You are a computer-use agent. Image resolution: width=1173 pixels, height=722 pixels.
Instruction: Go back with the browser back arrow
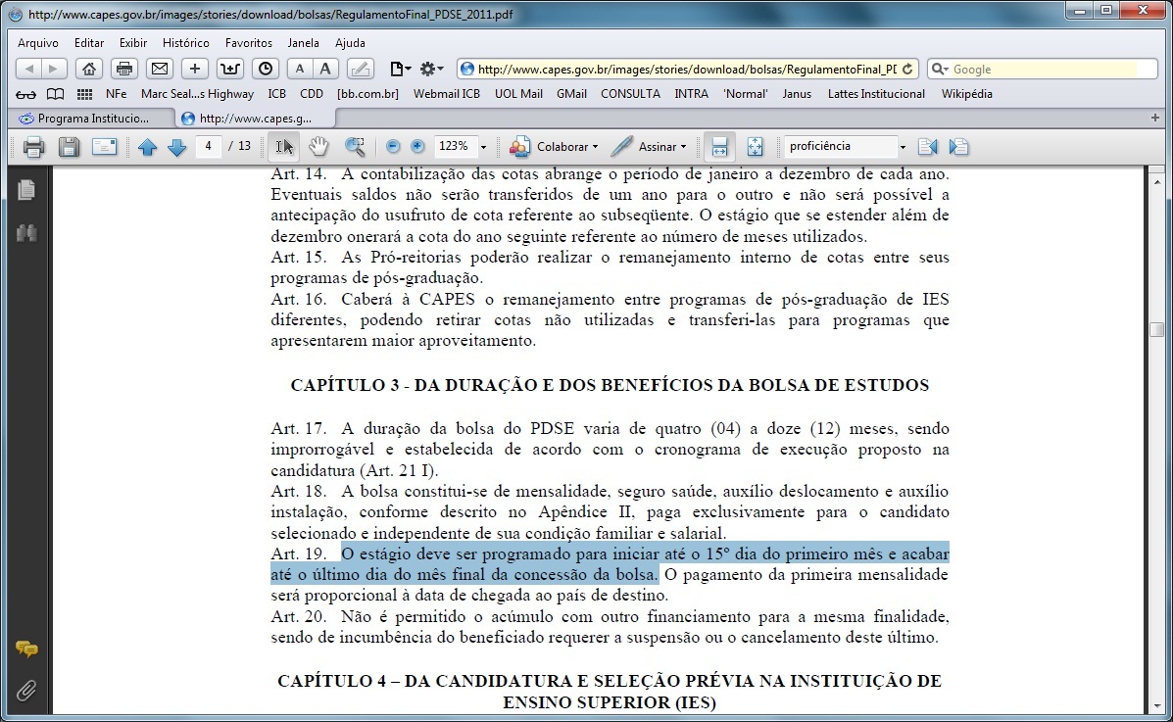[29, 69]
